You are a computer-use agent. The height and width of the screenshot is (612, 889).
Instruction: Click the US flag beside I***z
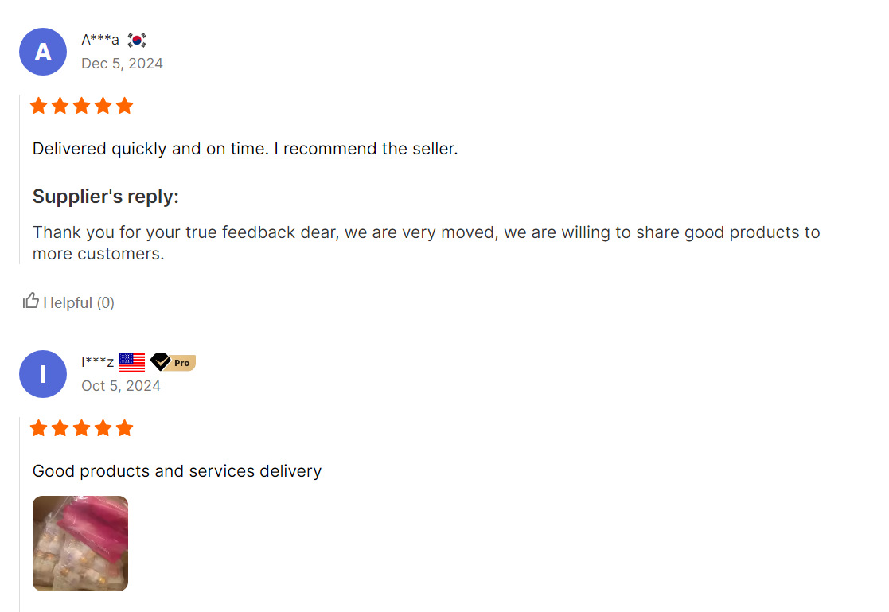pos(132,363)
